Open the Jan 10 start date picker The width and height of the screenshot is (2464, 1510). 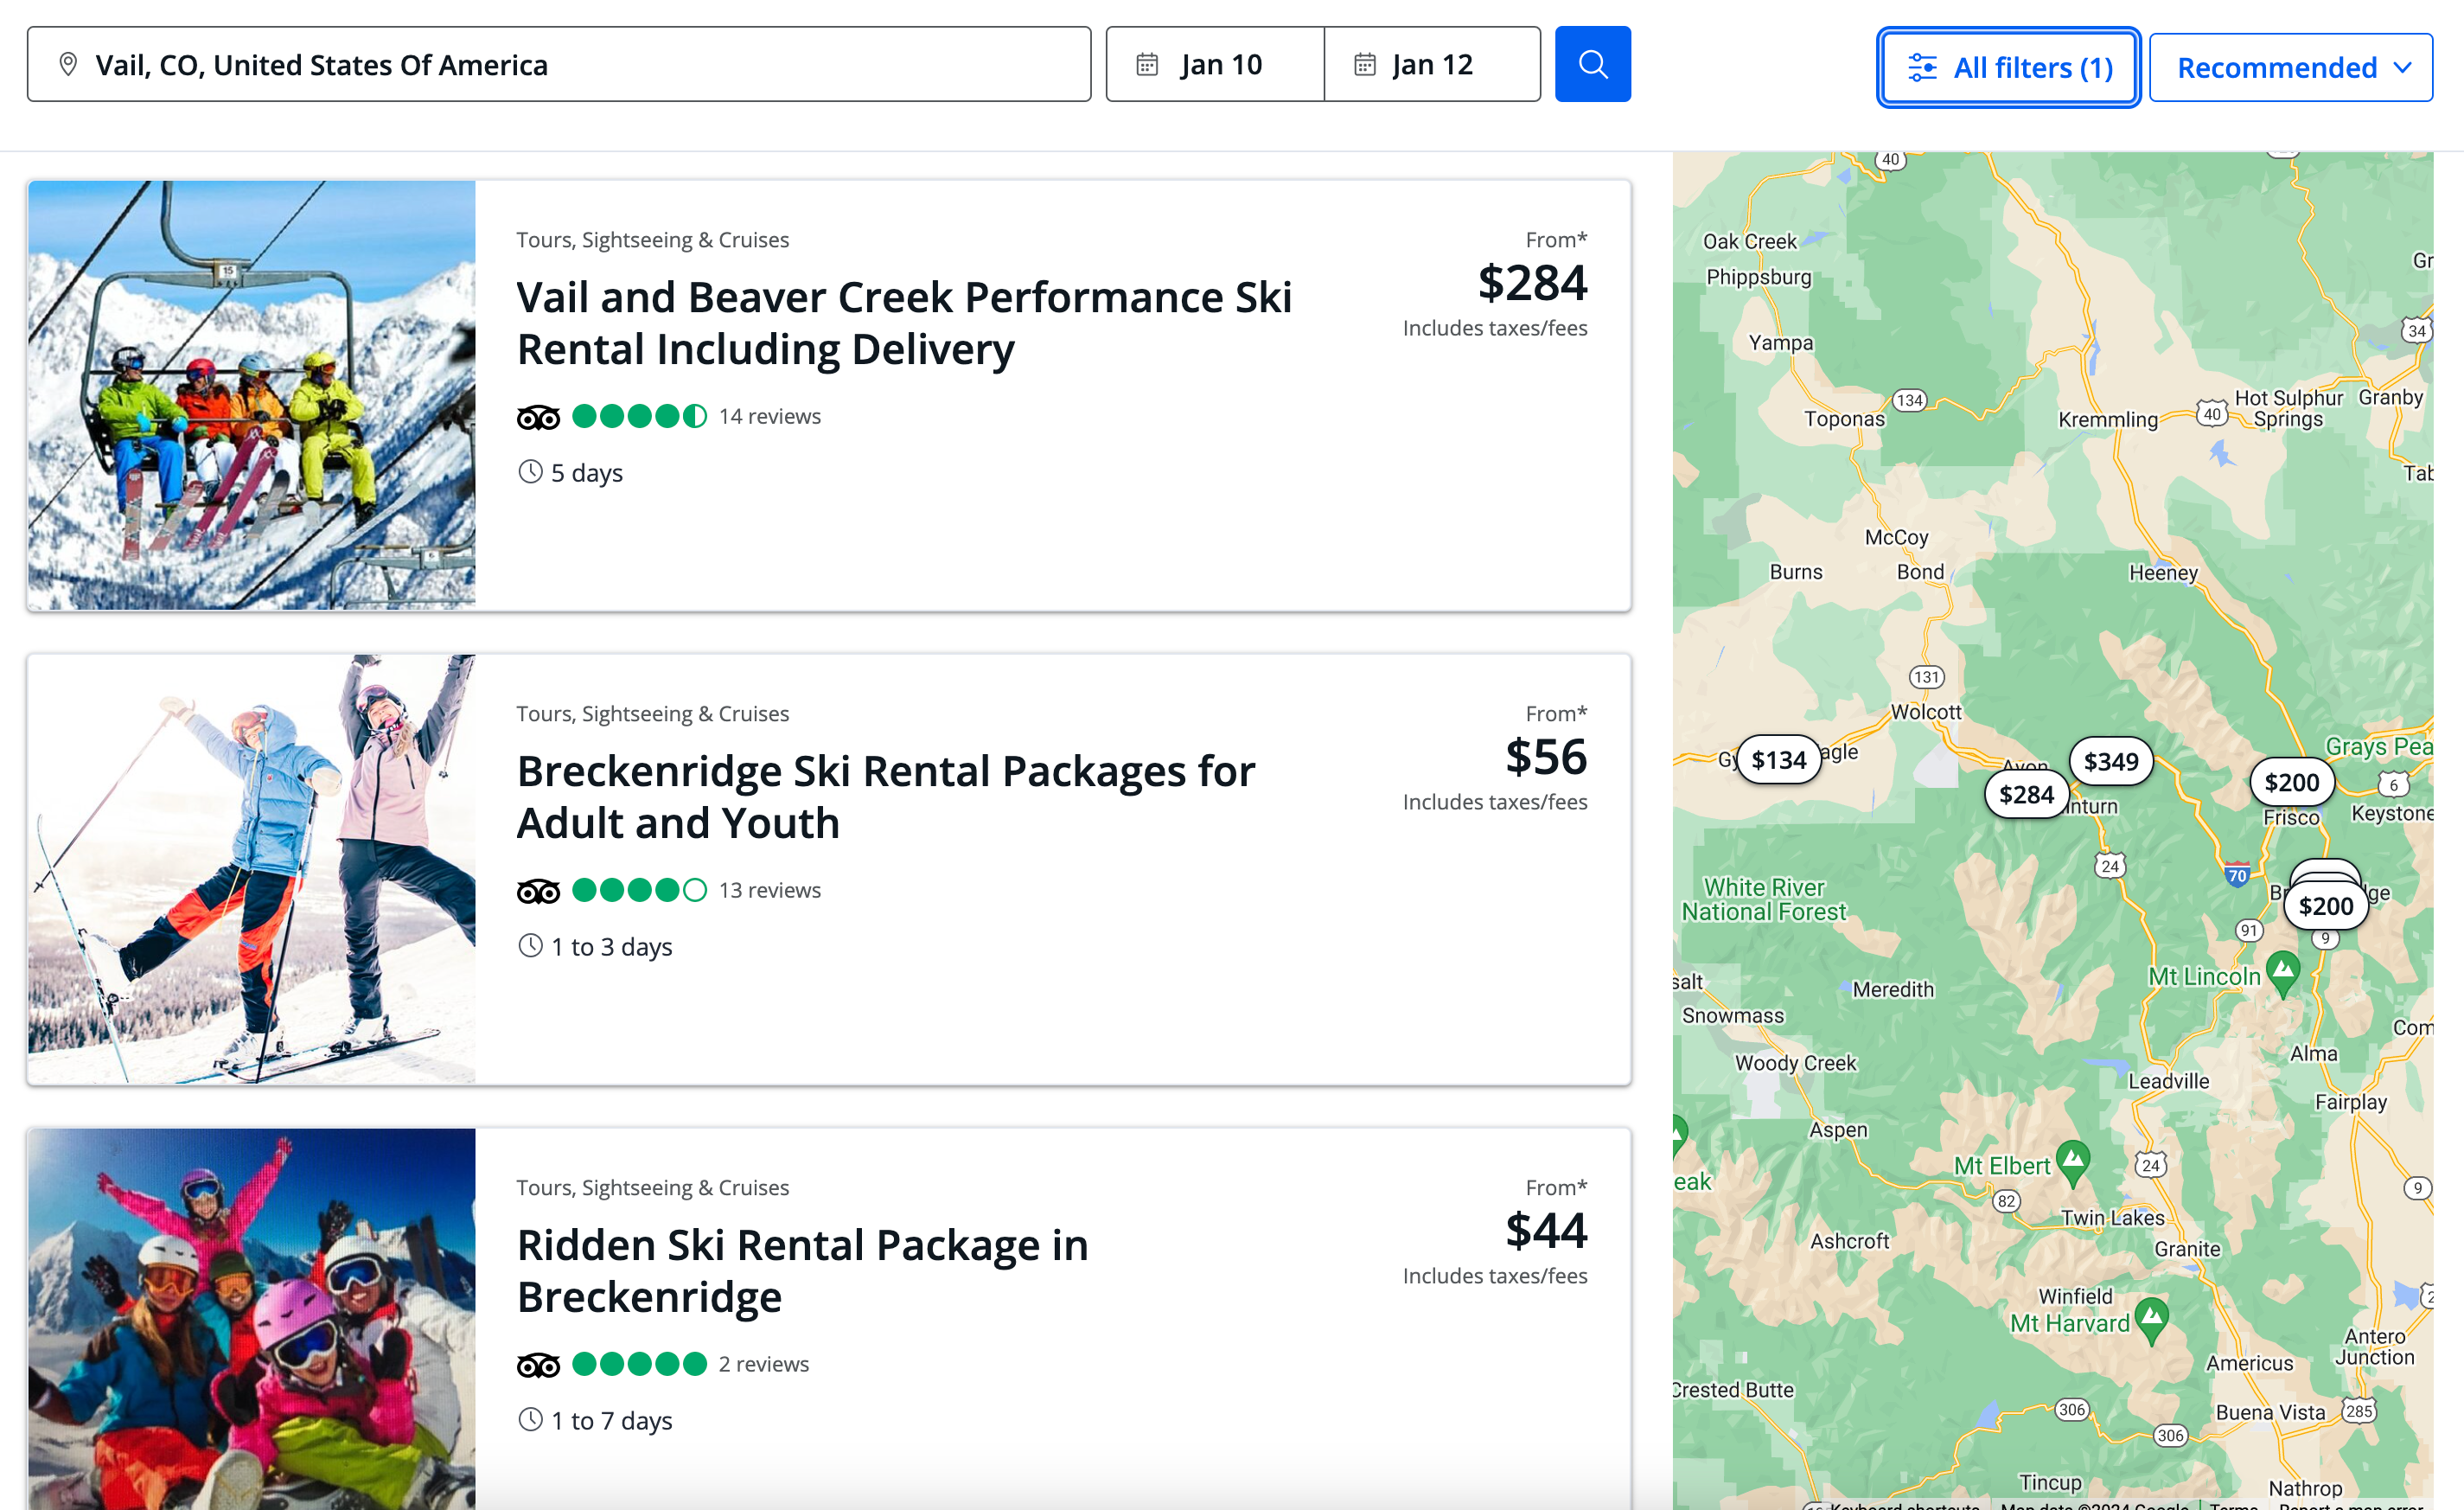(x=1220, y=64)
